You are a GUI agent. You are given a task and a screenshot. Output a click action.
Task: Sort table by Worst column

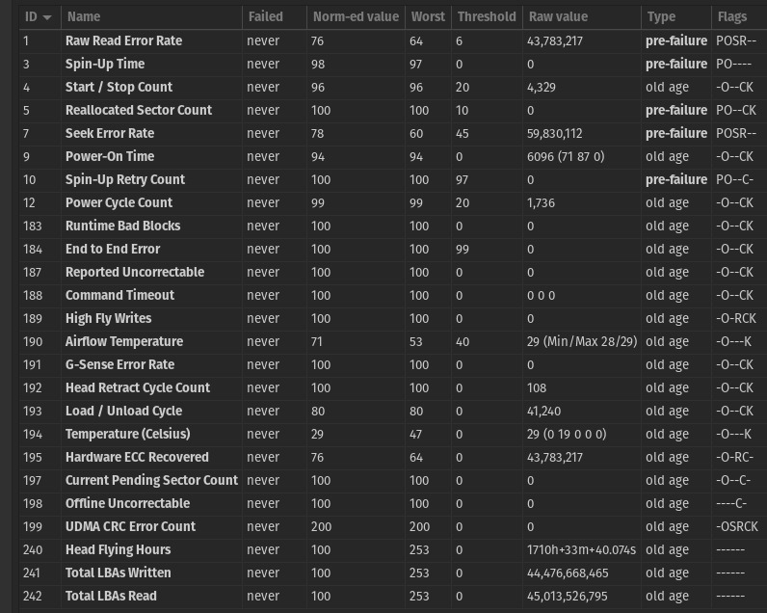[428, 17]
